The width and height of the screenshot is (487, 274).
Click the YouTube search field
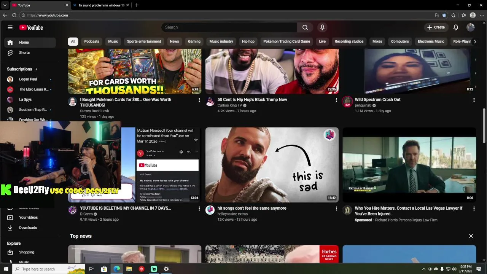click(229, 27)
